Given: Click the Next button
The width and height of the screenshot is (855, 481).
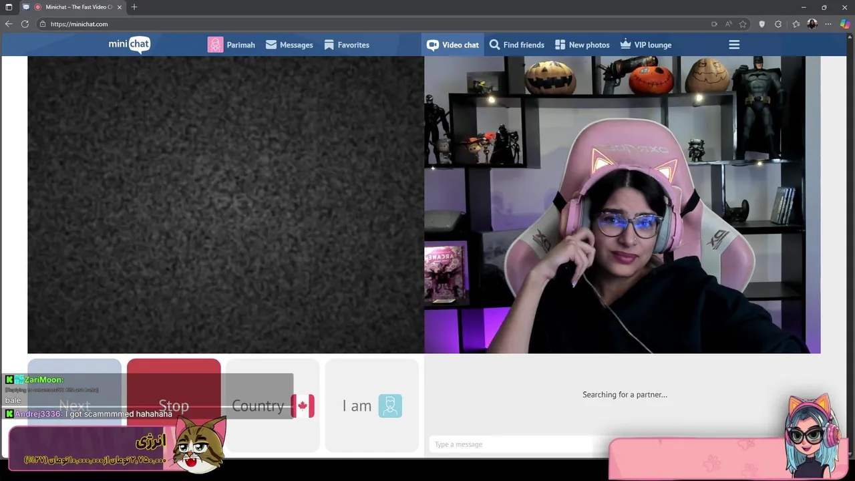Looking at the screenshot, I should click(x=74, y=406).
